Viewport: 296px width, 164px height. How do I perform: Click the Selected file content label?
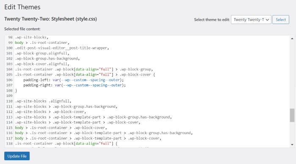[22, 29]
